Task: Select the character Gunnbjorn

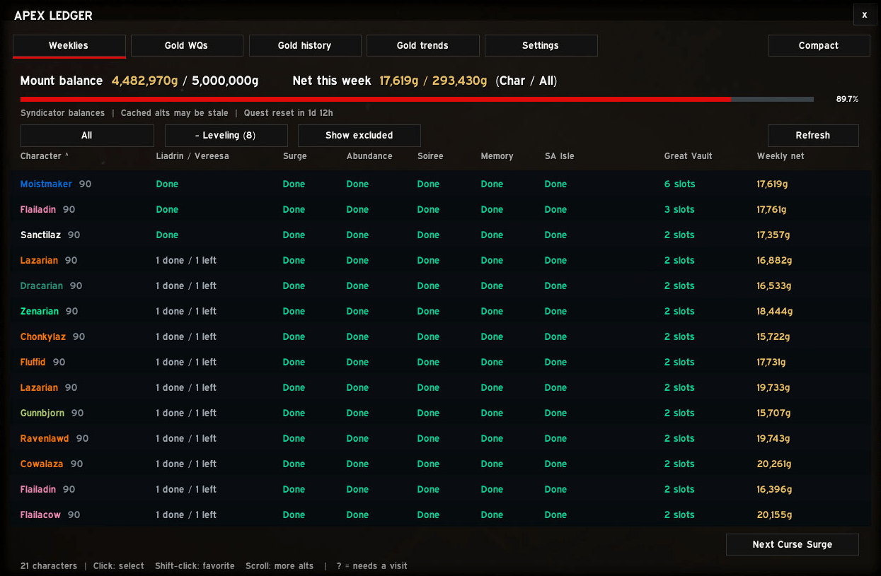Action: click(x=440, y=413)
